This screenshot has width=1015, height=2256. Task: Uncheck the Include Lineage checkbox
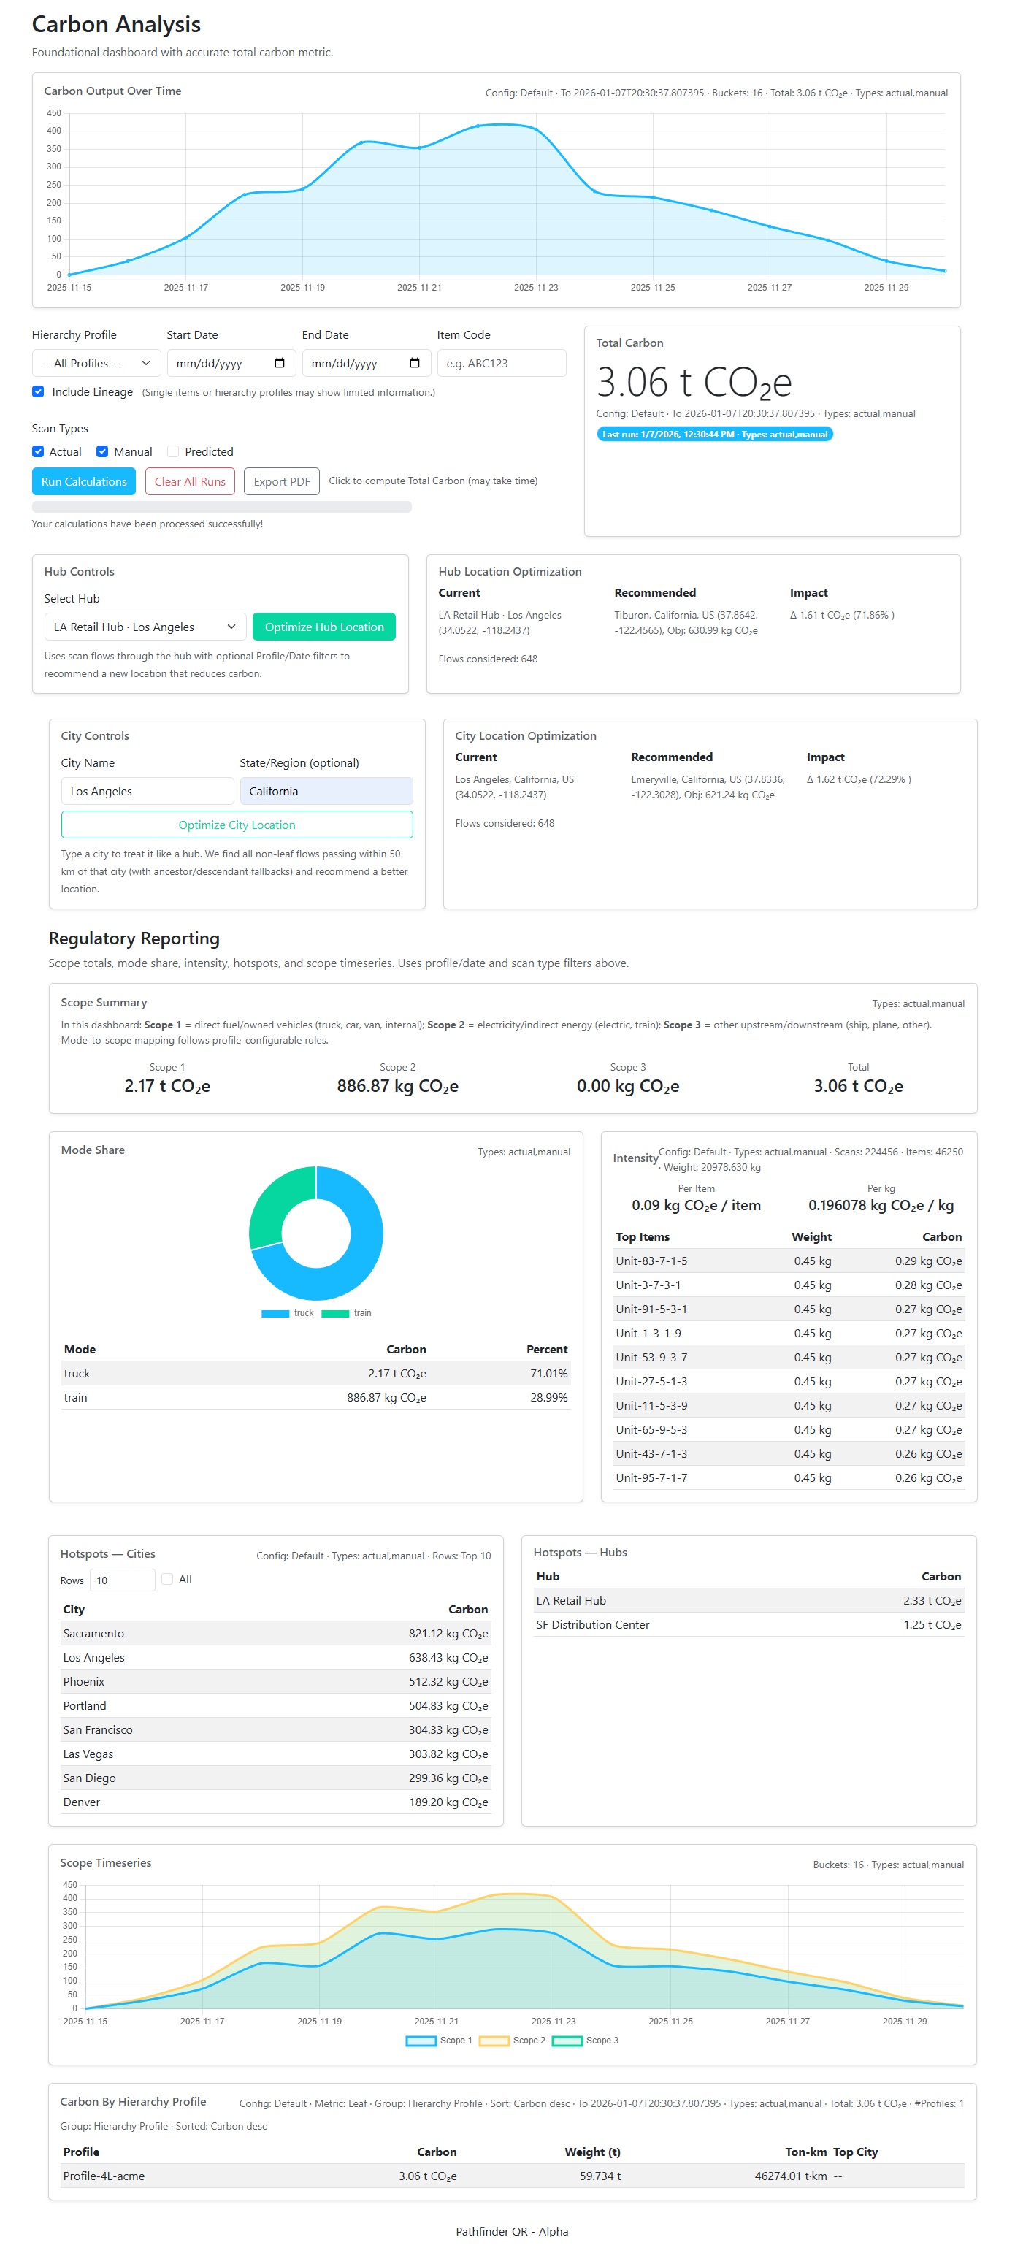38,391
